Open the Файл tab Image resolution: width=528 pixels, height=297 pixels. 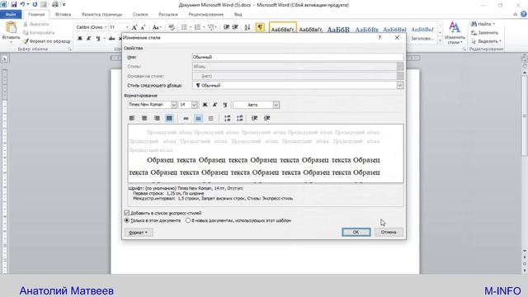(x=11, y=15)
